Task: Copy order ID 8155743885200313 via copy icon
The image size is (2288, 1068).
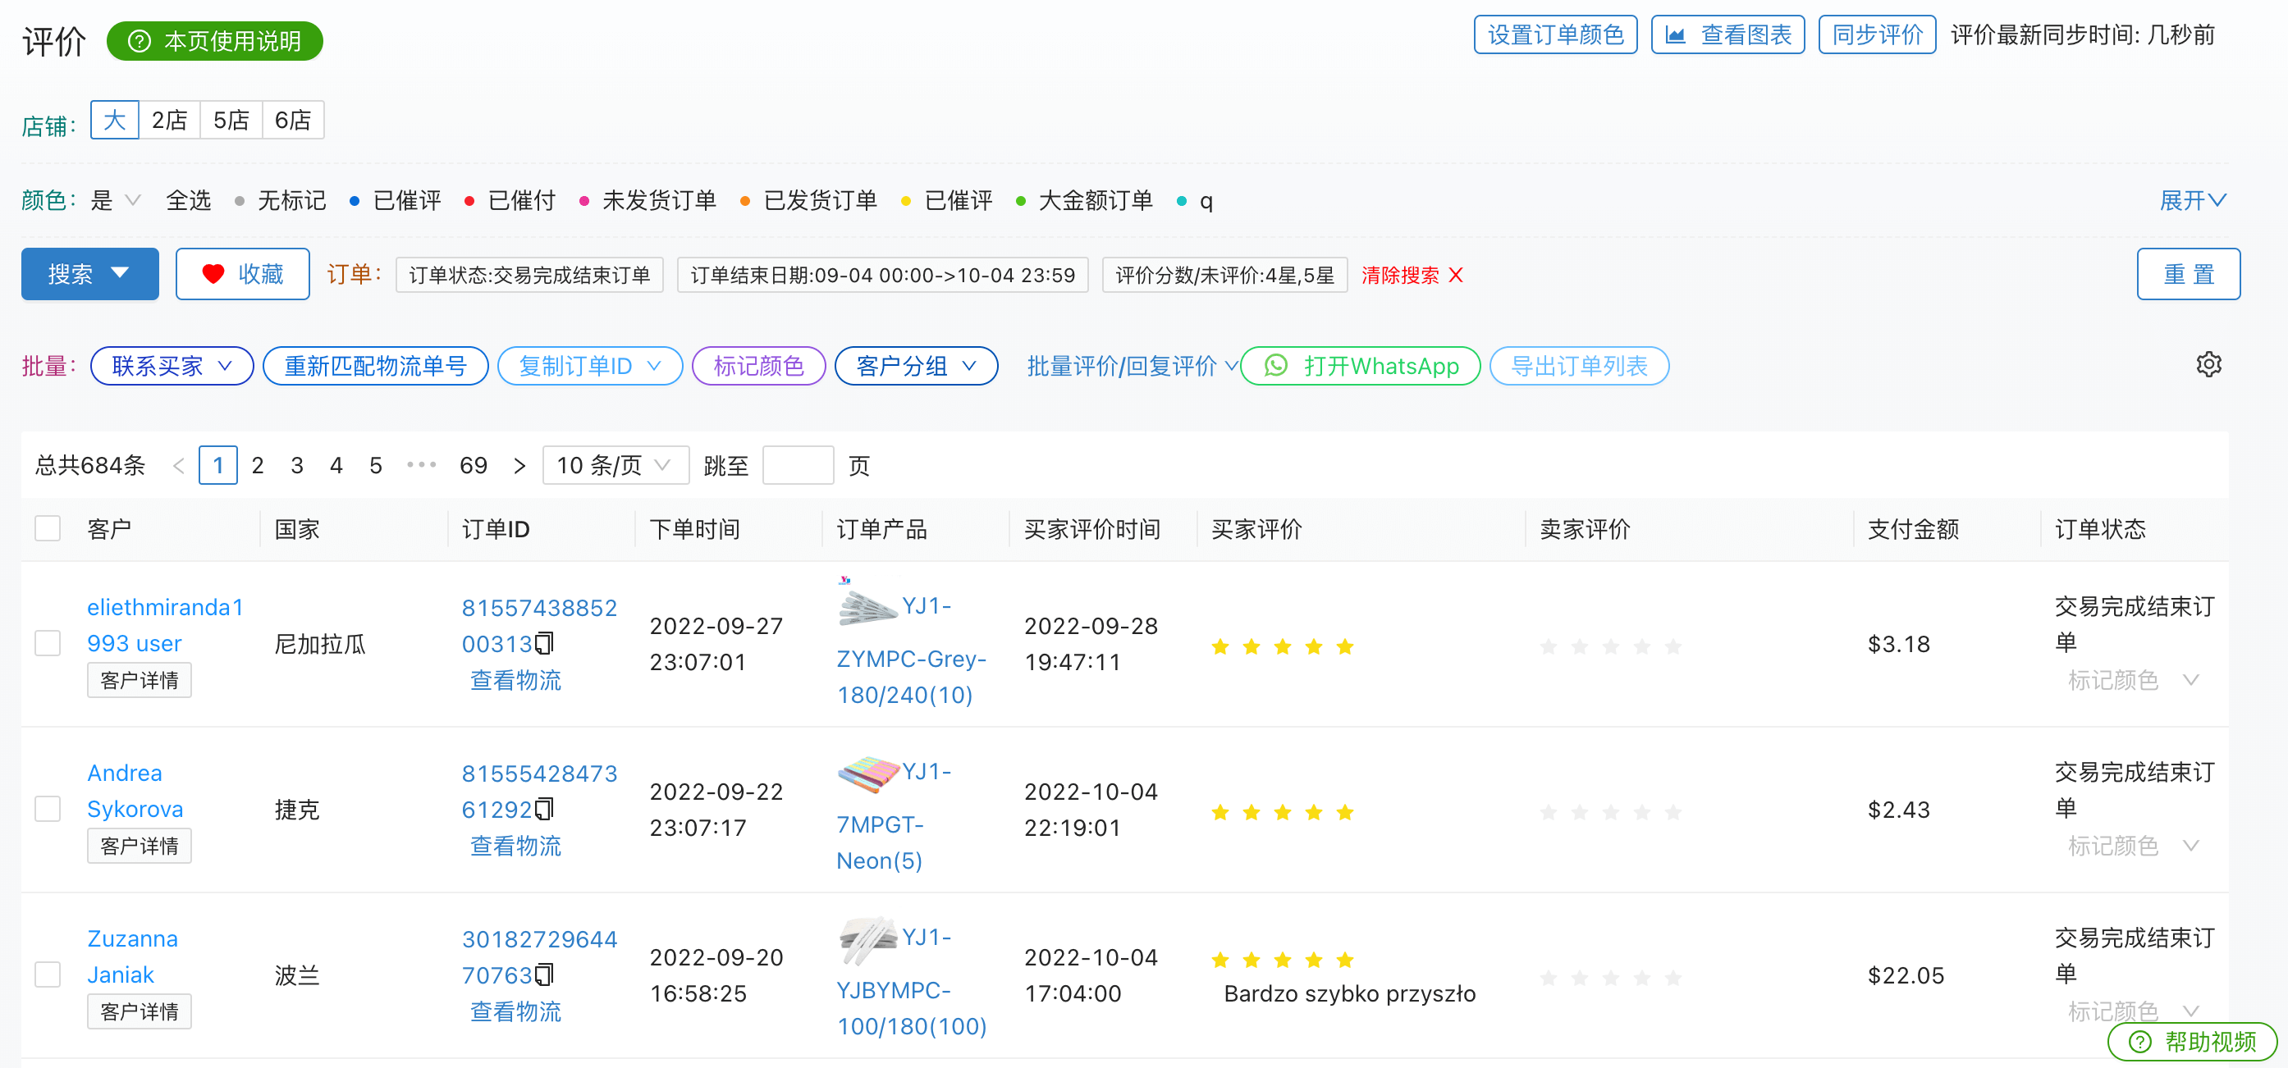Action: (x=544, y=643)
